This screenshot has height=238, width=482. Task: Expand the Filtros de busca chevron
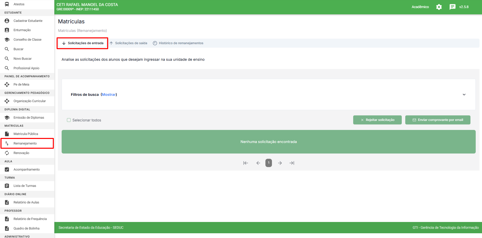464,95
